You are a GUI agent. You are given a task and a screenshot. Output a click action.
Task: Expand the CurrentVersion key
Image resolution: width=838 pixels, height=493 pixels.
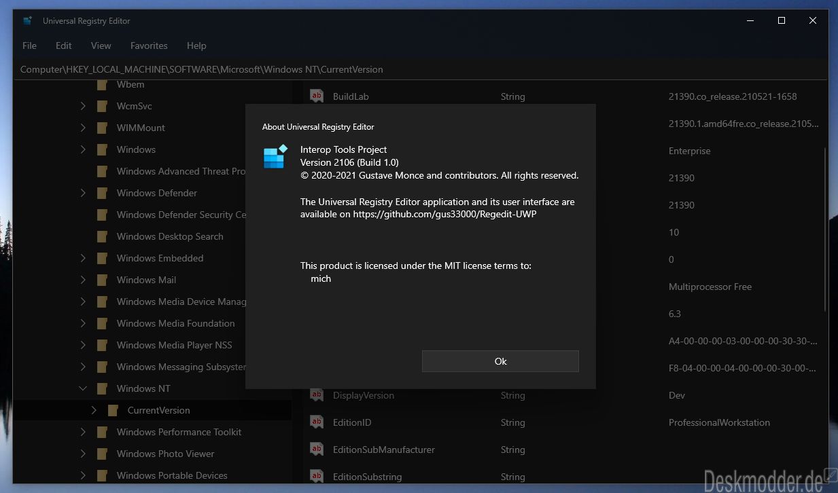click(94, 411)
